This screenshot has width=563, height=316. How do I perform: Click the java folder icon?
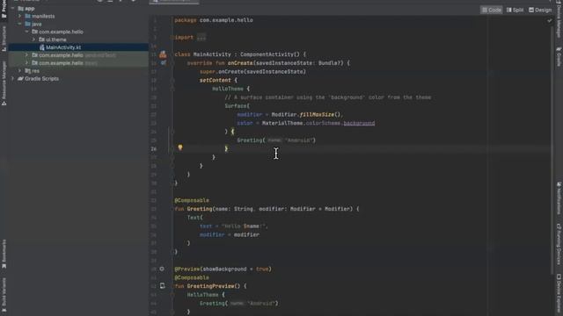(27, 24)
